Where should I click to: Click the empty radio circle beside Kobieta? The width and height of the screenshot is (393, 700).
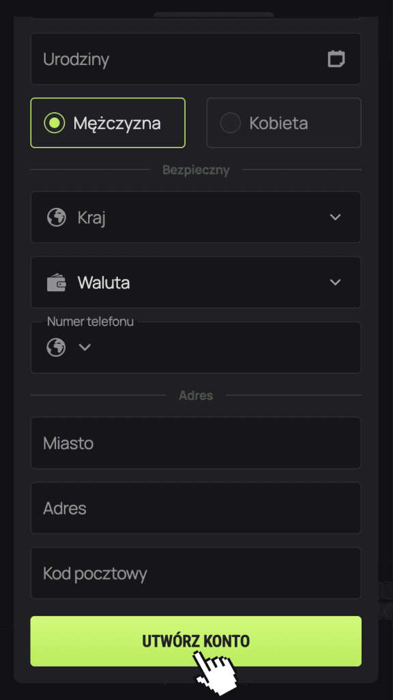230,122
